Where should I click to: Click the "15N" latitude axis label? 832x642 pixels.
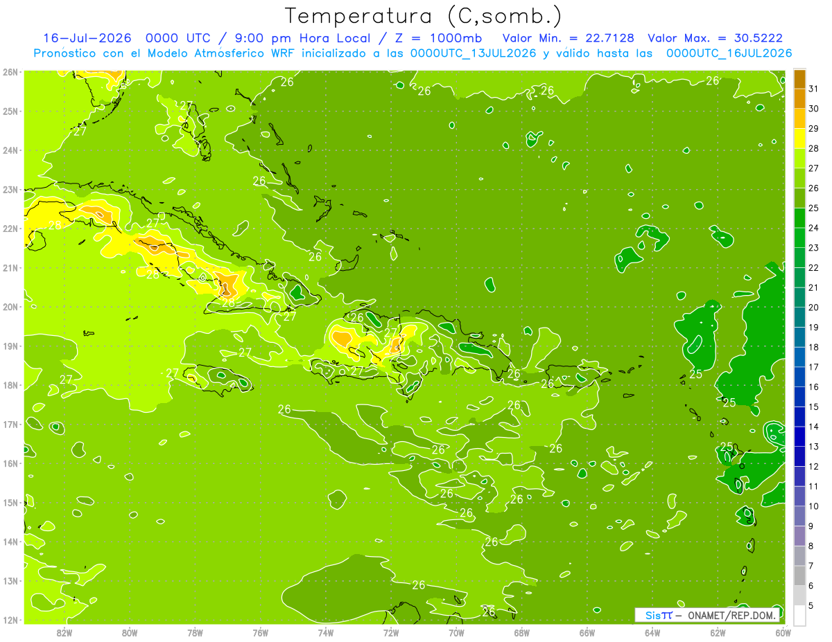click(10, 502)
